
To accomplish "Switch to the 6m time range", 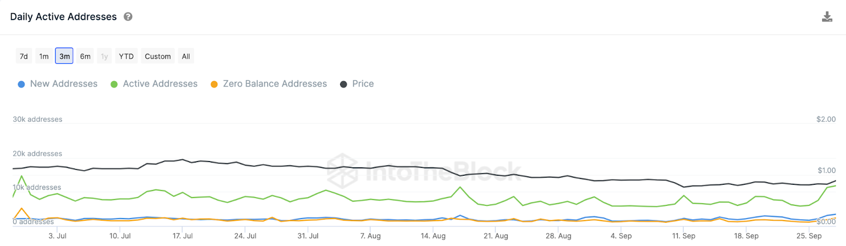I will click(85, 56).
